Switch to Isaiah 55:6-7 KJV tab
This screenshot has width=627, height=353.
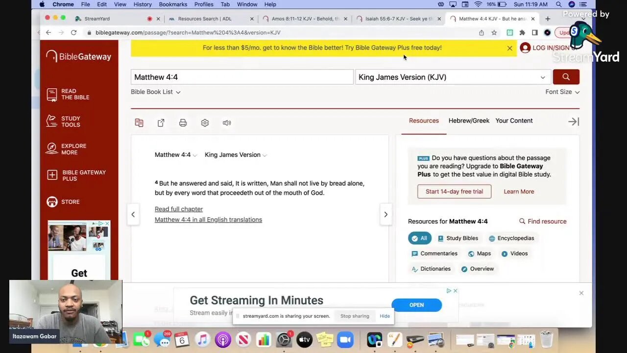(x=399, y=19)
